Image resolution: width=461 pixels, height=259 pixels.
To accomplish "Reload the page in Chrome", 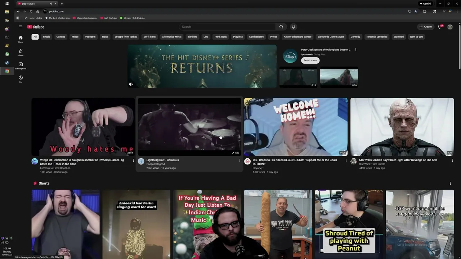I will [31, 11].
